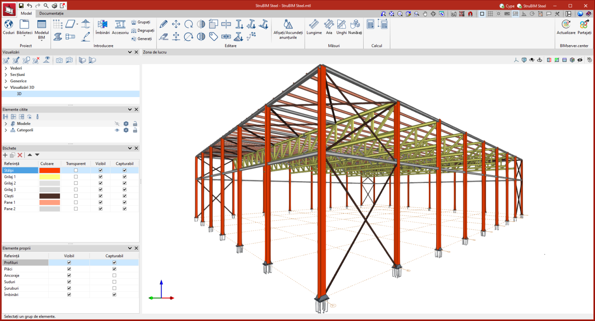Toggle visibility eye for Categorii

117,130
